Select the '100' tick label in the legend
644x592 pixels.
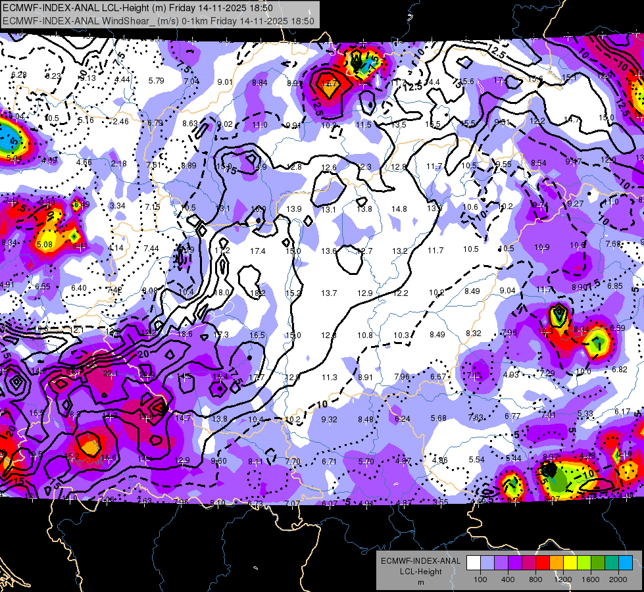(x=480, y=580)
